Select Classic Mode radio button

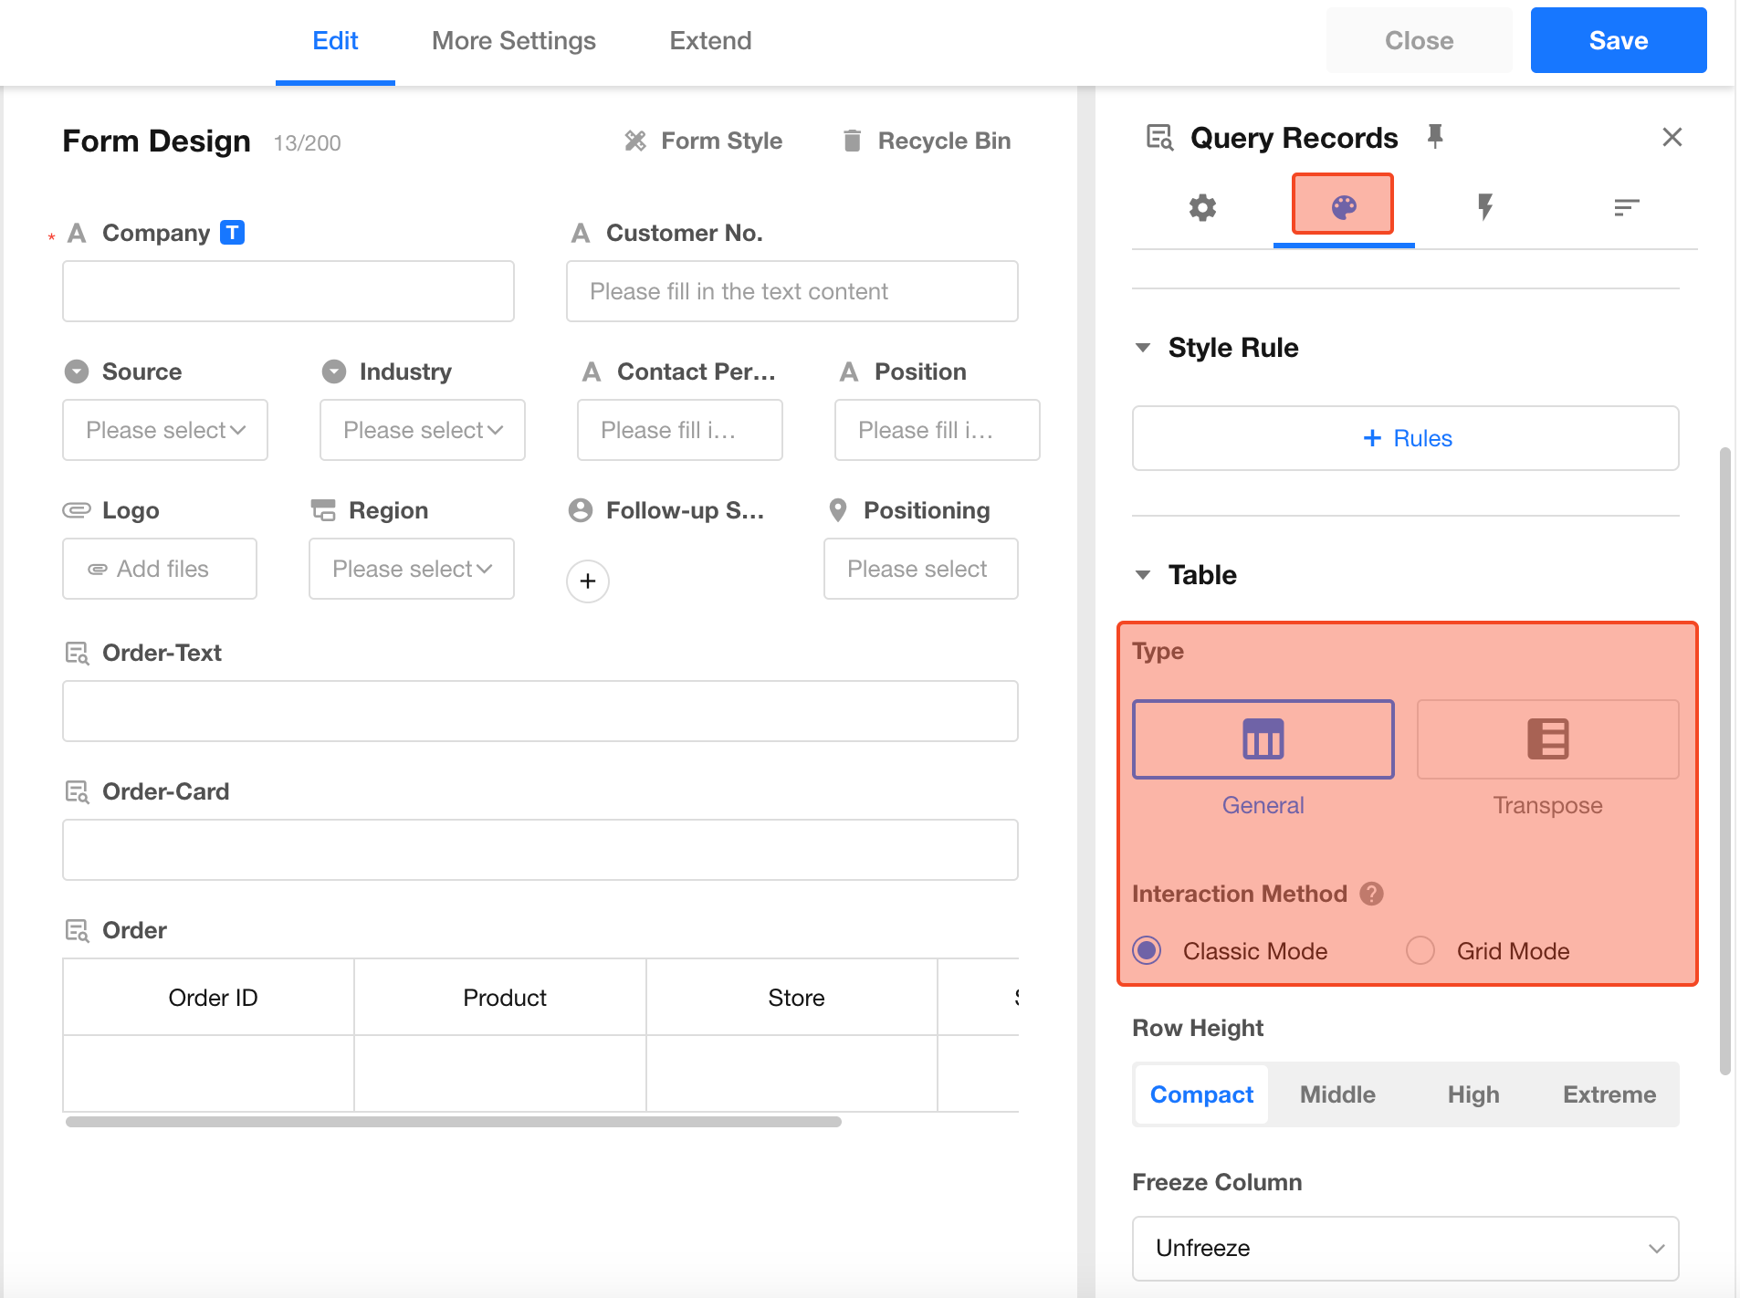[1147, 951]
